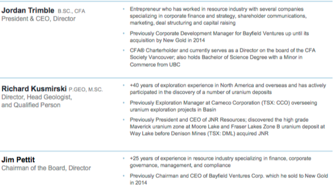Select the President & CEO, Director title
334x191 pixels.
pos(39,19)
